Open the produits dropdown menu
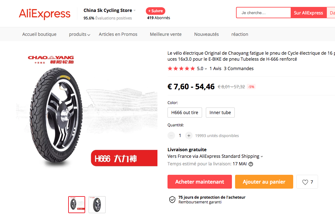This screenshot has width=335, height=221. (x=80, y=34)
